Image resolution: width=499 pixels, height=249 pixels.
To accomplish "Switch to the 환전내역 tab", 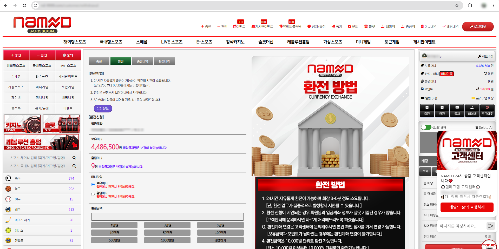I will (164, 61).
